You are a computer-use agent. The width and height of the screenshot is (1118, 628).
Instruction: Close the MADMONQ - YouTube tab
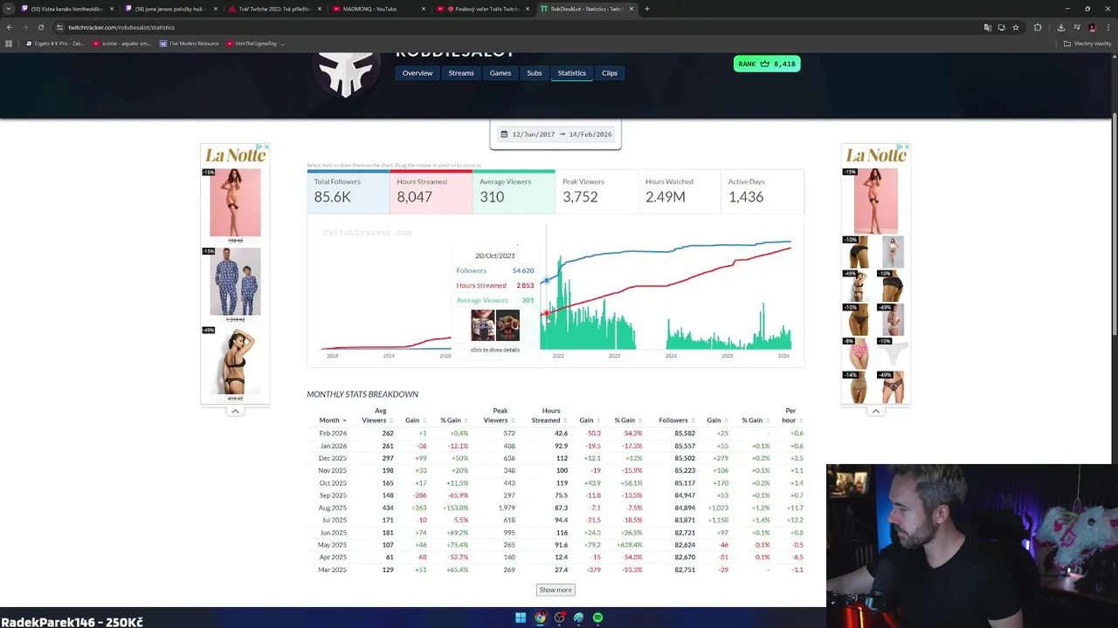[424, 9]
